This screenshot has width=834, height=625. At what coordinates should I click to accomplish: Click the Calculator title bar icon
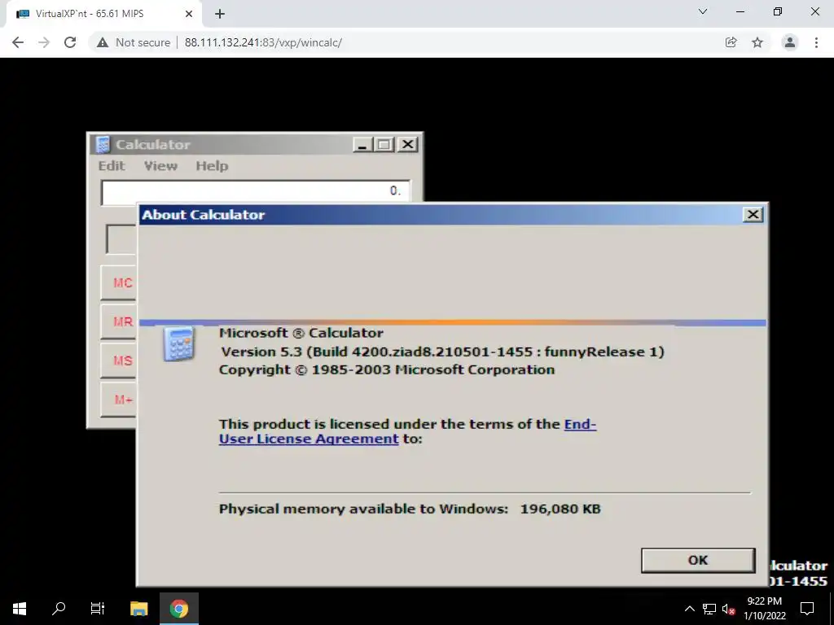[103, 145]
